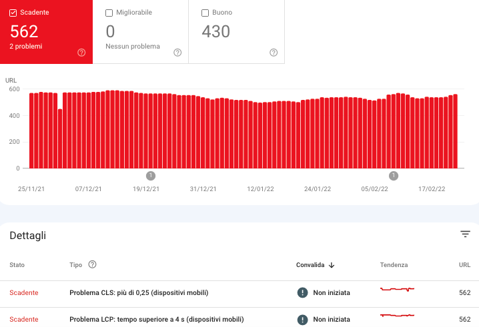
Task: Open the Dettagli filter icon
Action: coord(465,234)
